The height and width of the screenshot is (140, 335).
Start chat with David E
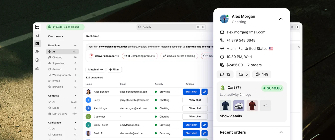[191, 133]
